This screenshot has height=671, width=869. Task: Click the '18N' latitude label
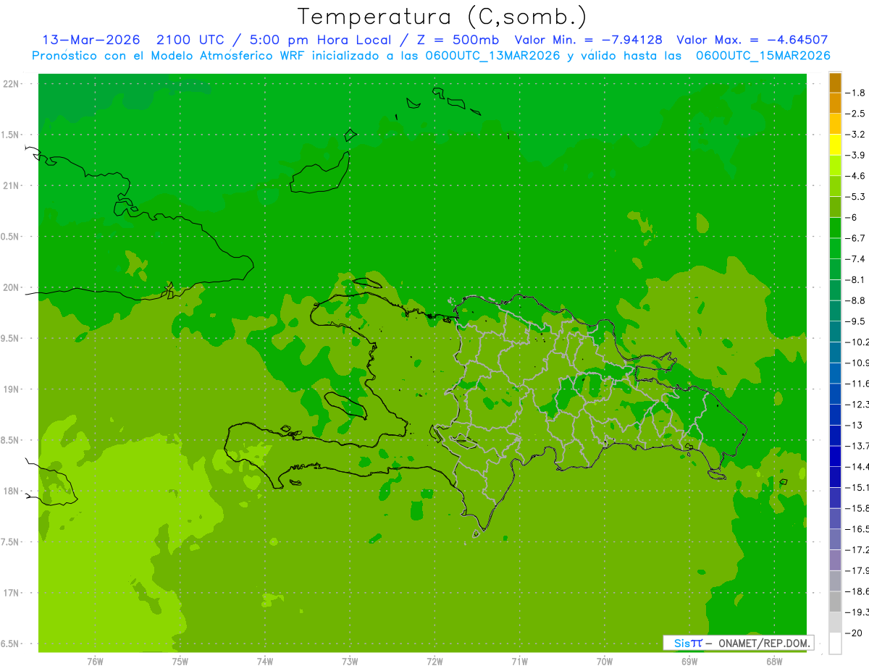pos(12,491)
